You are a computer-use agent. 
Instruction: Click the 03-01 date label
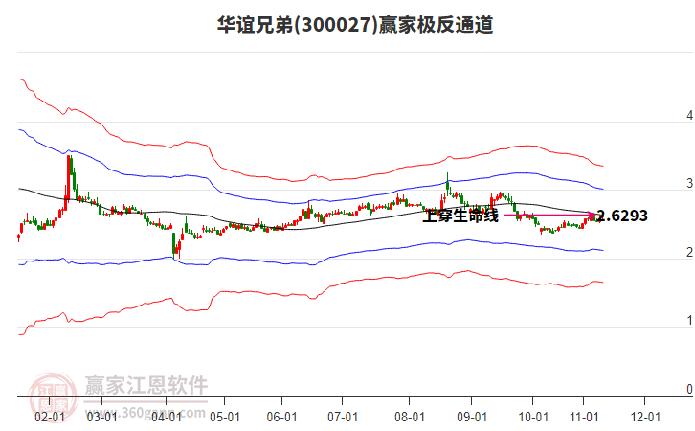101,417
